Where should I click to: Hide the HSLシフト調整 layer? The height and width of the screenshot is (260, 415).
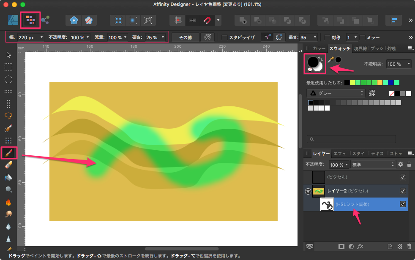coord(403,204)
